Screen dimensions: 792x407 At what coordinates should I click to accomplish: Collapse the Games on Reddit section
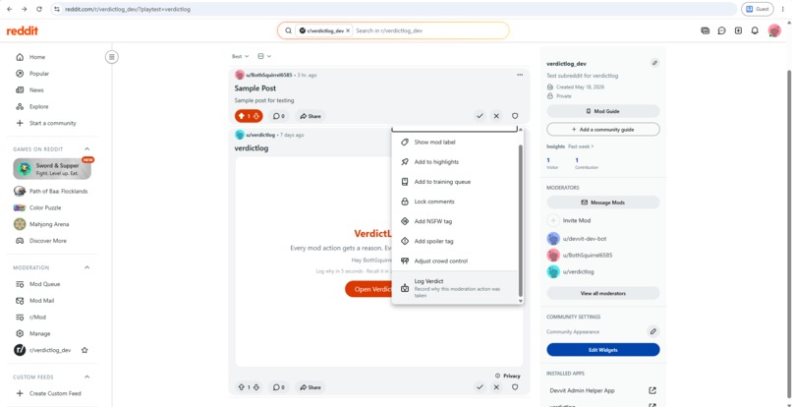86,149
